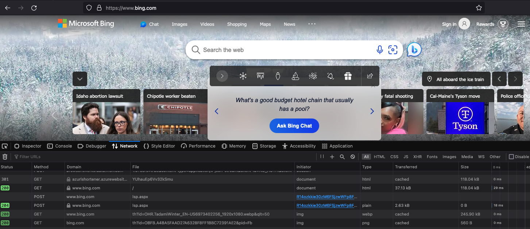Open the hamburger settings menu
The width and height of the screenshot is (530, 229).
pos(521,24)
